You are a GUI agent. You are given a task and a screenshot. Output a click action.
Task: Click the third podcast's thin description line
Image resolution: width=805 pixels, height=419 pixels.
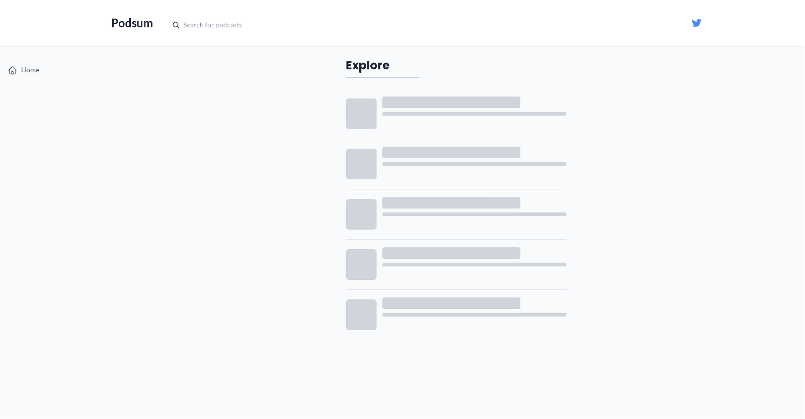point(474,215)
